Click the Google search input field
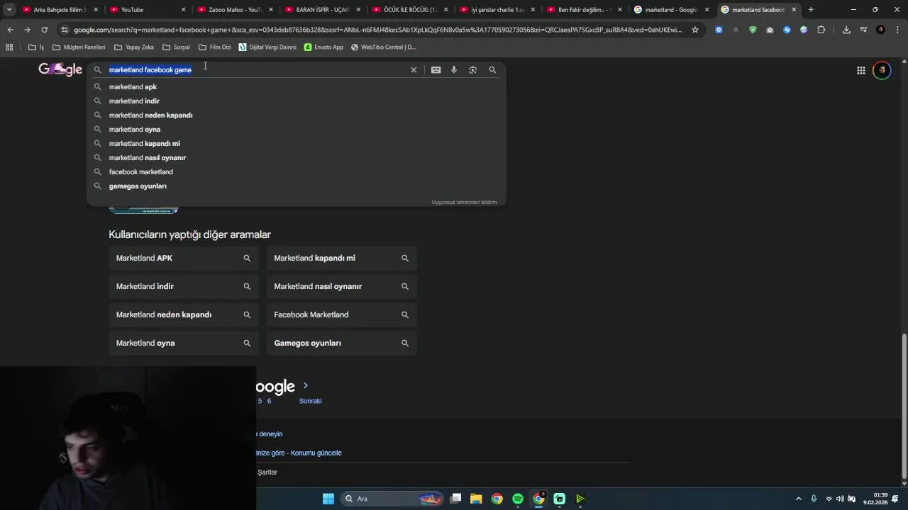908x510 pixels. click(255, 70)
